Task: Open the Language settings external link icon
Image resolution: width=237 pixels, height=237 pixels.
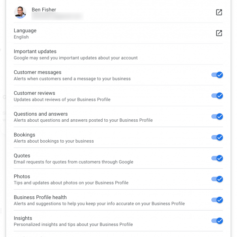Action: pyautogui.click(x=219, y=33)
